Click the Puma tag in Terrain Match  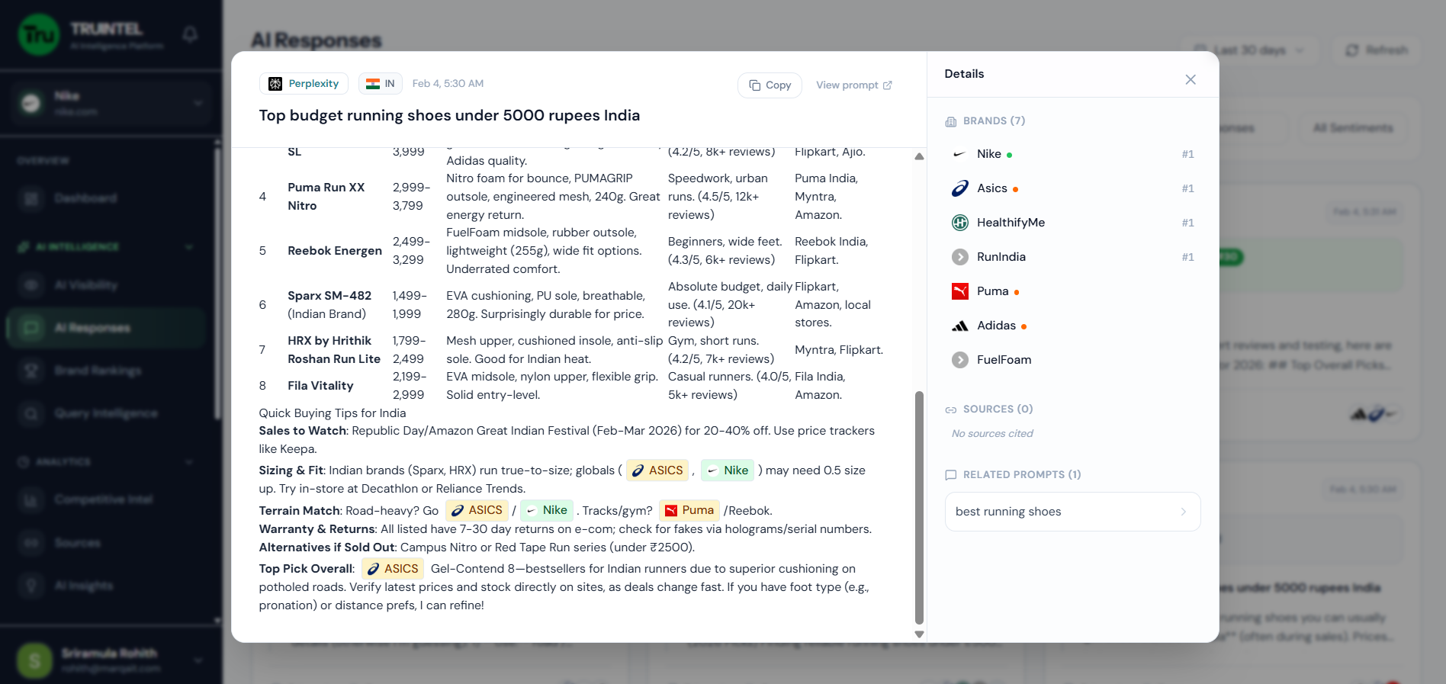[x=689, y=510]
